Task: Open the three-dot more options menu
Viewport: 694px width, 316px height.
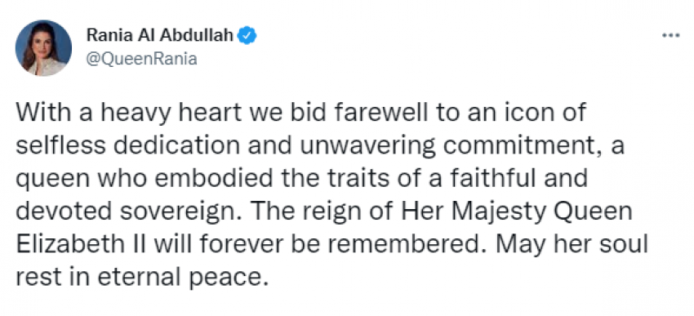Action: [670, 36]
